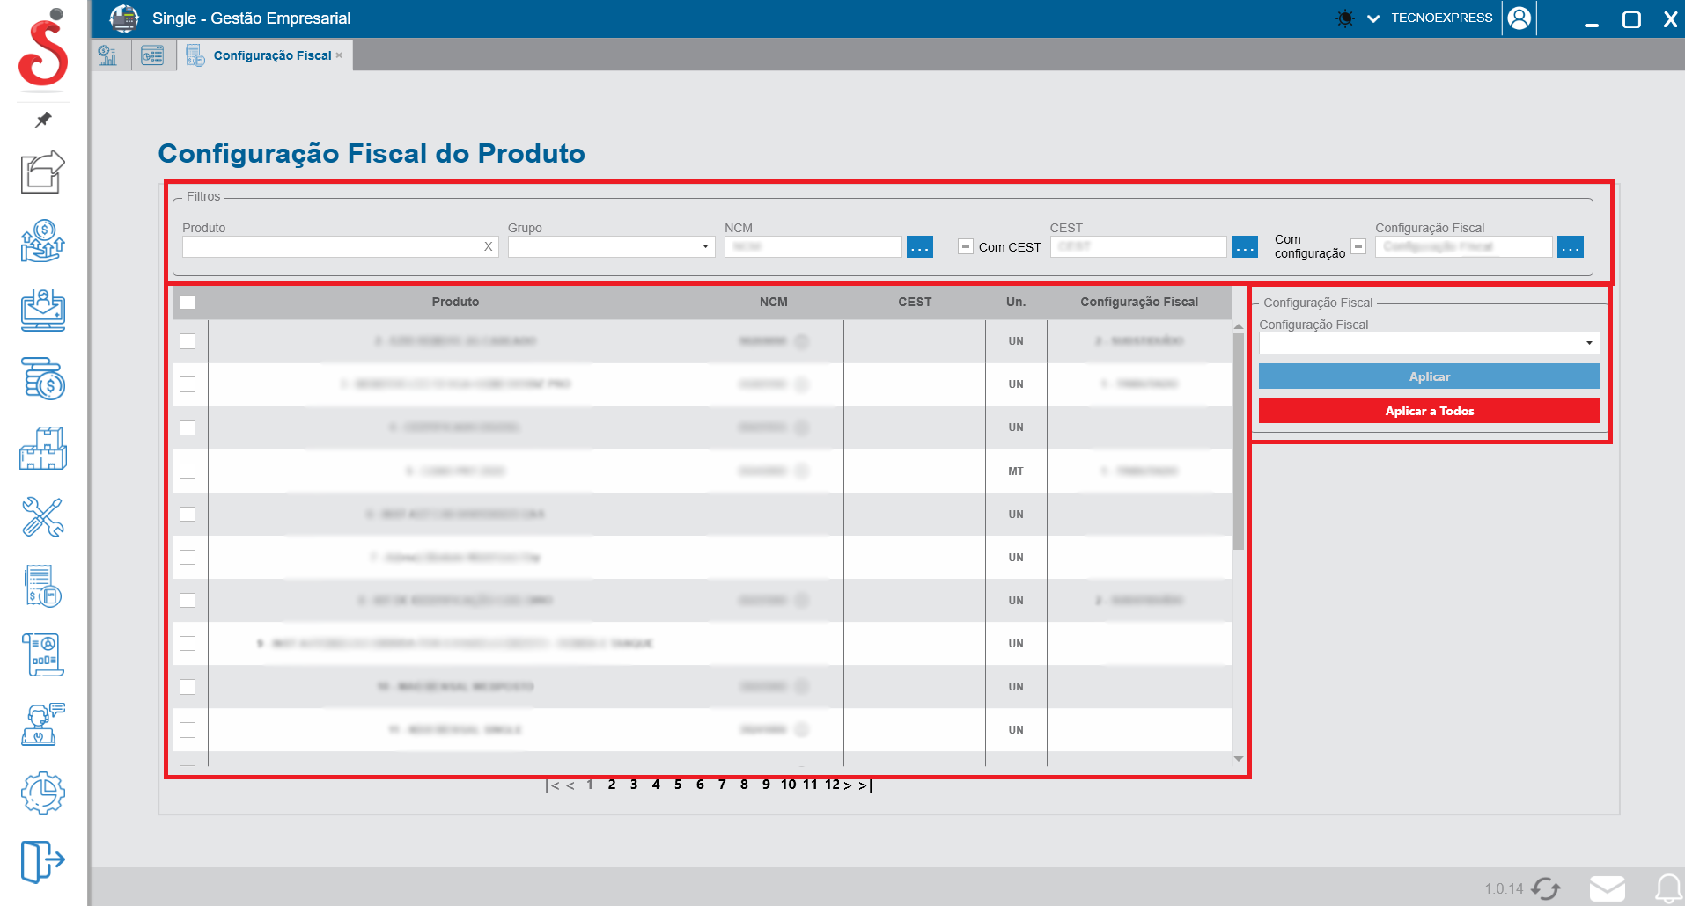Click the envelope icon in the bottom bar
This screenshot has width=1685, height=906.
[1607, 888]
